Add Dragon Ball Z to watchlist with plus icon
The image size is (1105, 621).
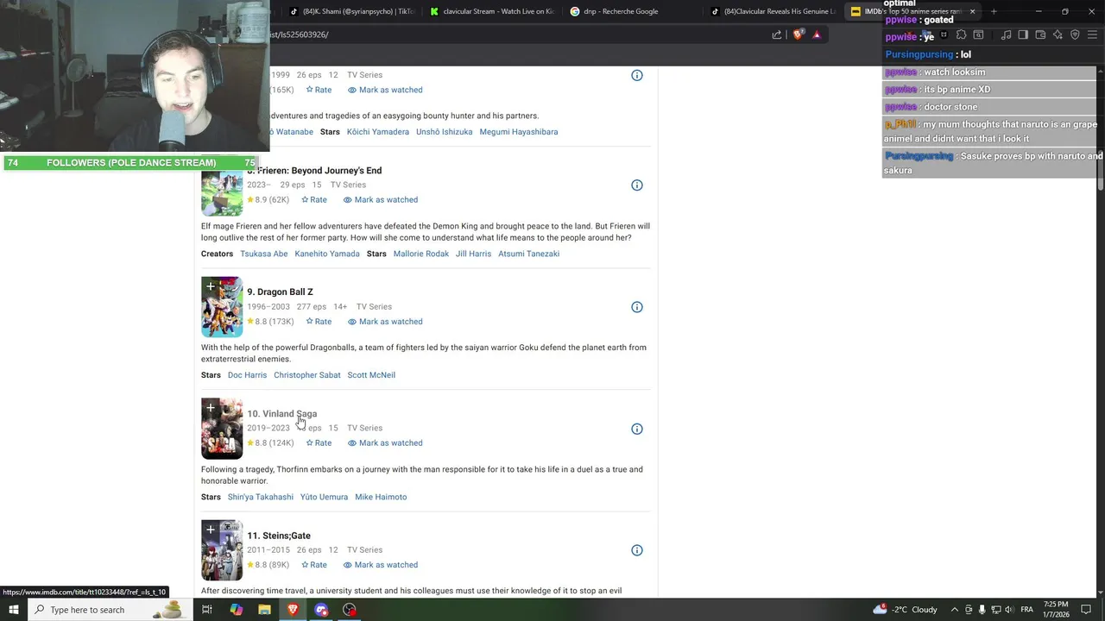pyautogui.click(x=210, y=286)
